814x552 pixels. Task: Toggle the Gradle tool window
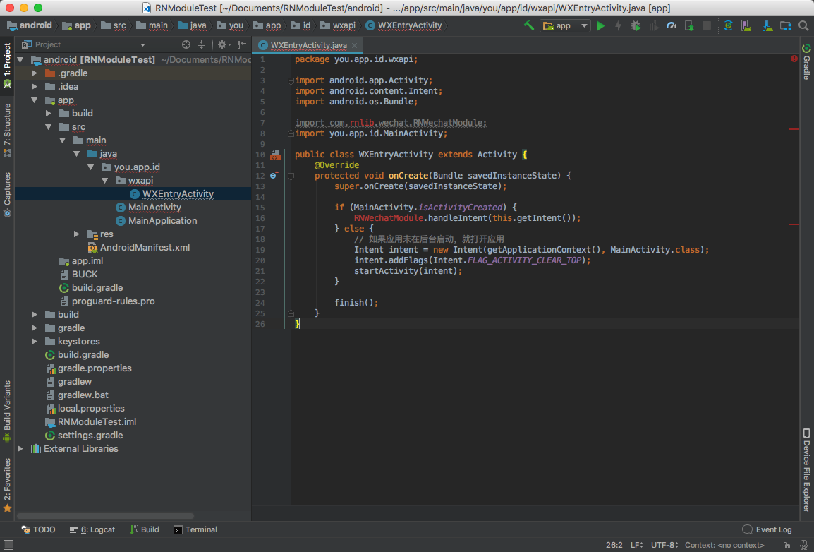coord(806,62)
